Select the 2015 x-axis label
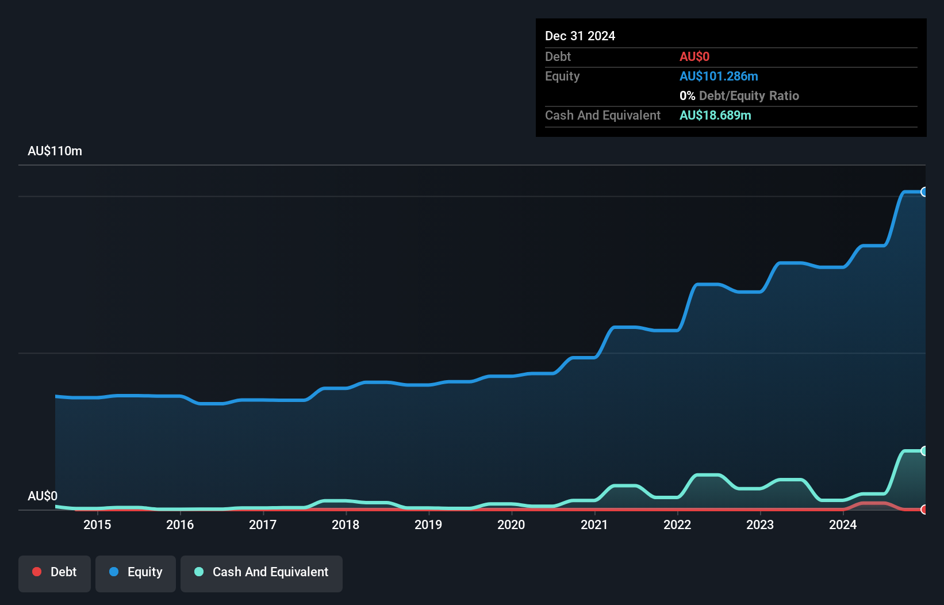 (x=97, y=524)
